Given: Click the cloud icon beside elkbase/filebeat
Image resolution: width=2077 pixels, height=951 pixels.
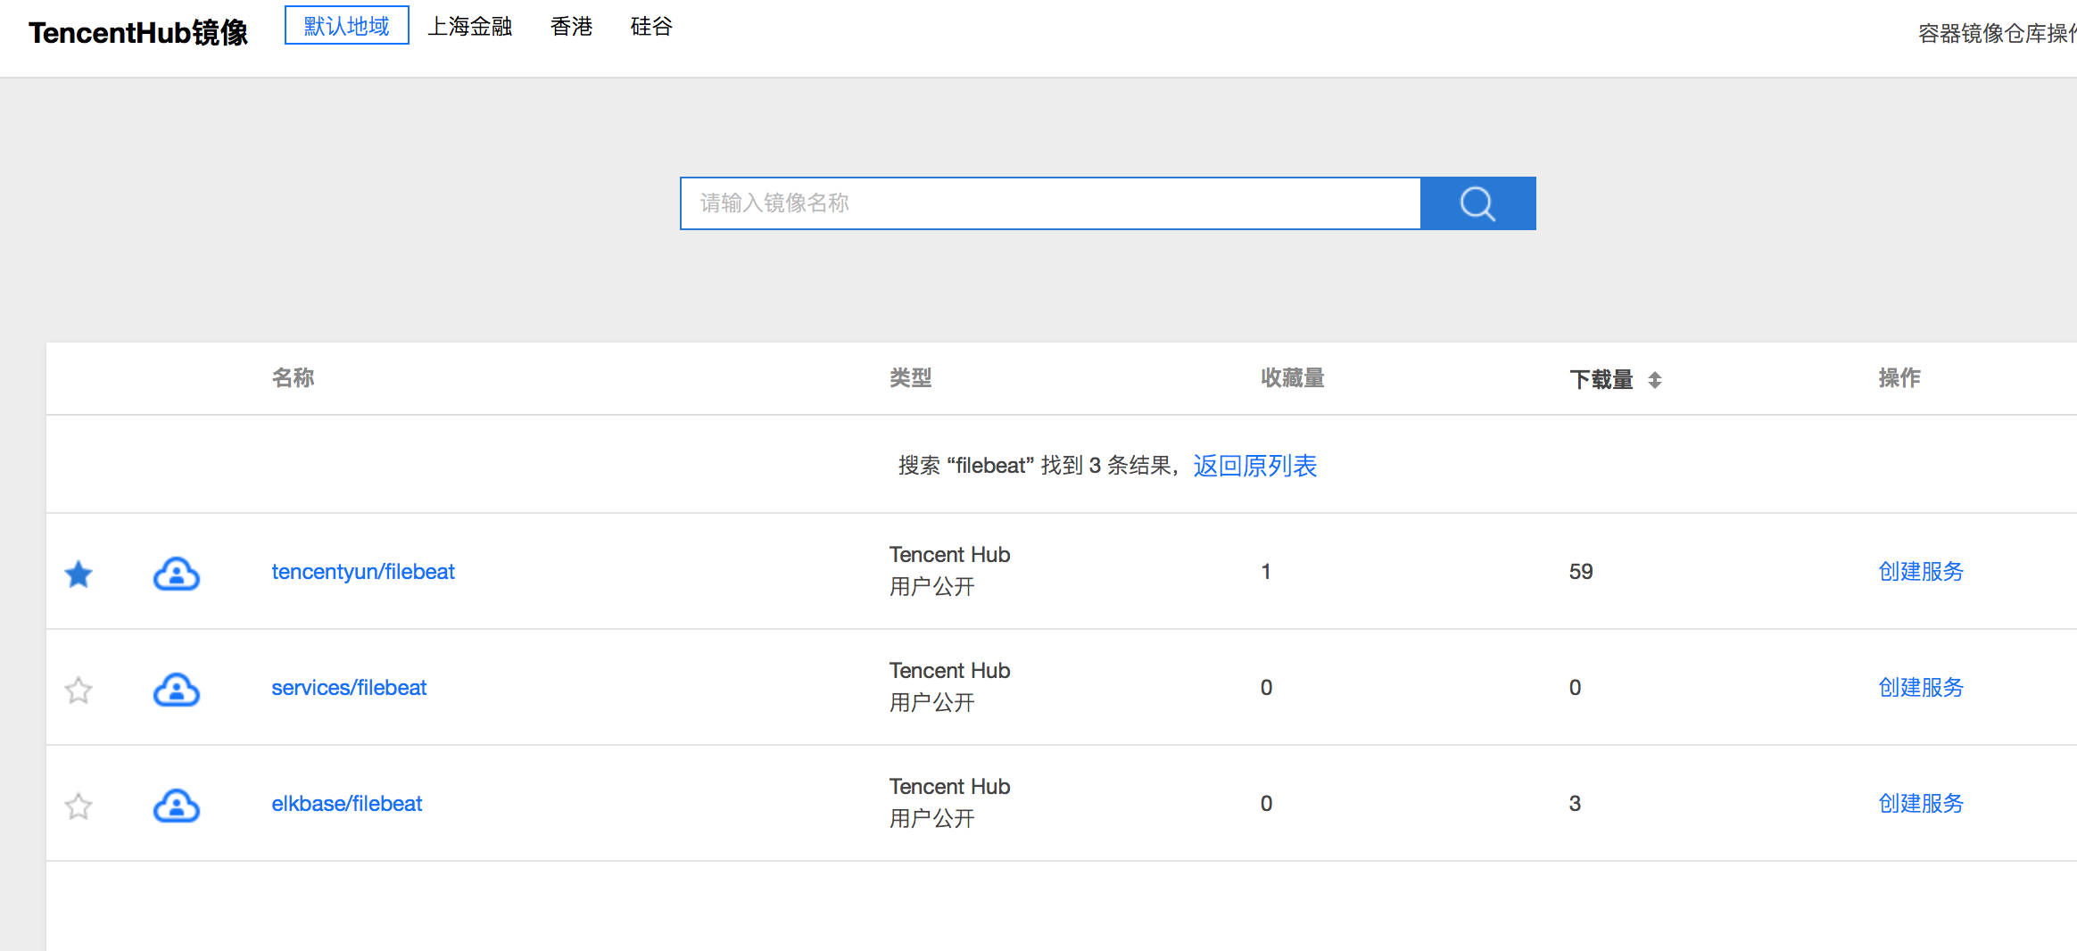Looking at the screenshot, I should click(x=177, y=806).
